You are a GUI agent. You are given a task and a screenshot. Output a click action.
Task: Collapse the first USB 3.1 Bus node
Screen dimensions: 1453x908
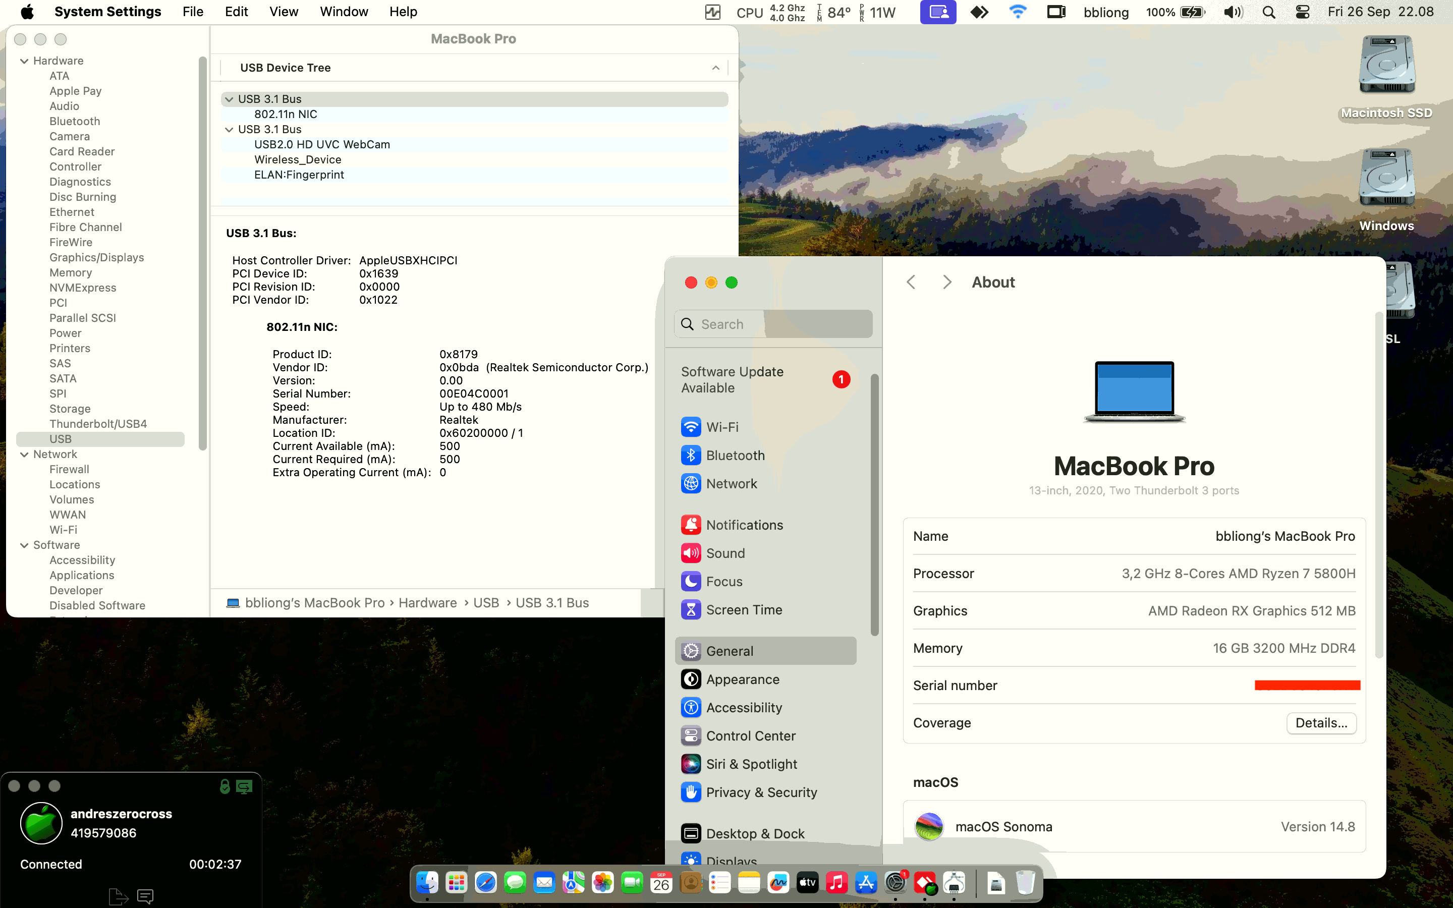[x=229, y=99]
